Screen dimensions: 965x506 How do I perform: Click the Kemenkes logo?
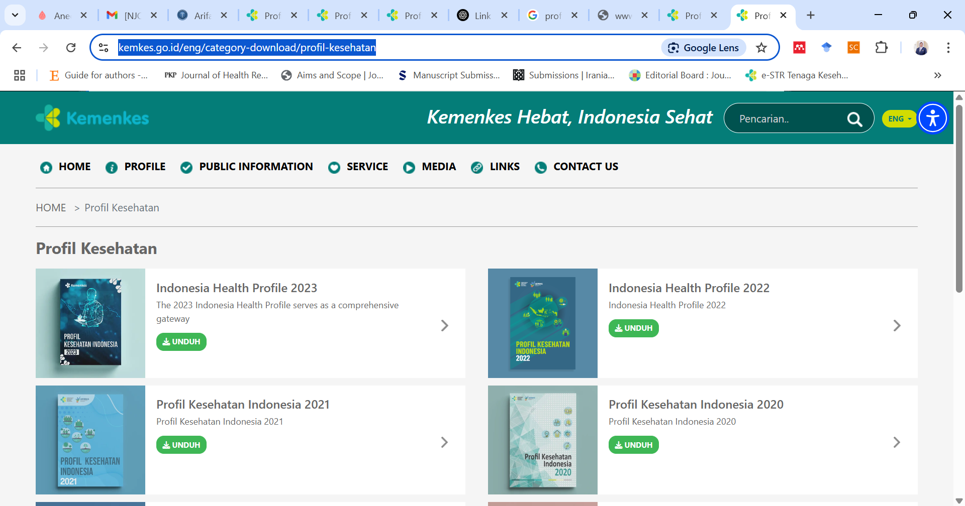[x=92, y=118]
